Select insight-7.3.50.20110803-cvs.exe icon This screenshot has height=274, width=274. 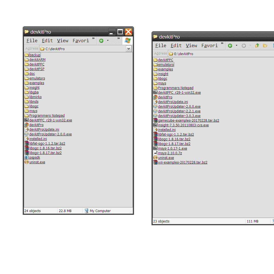pos(155,125)
